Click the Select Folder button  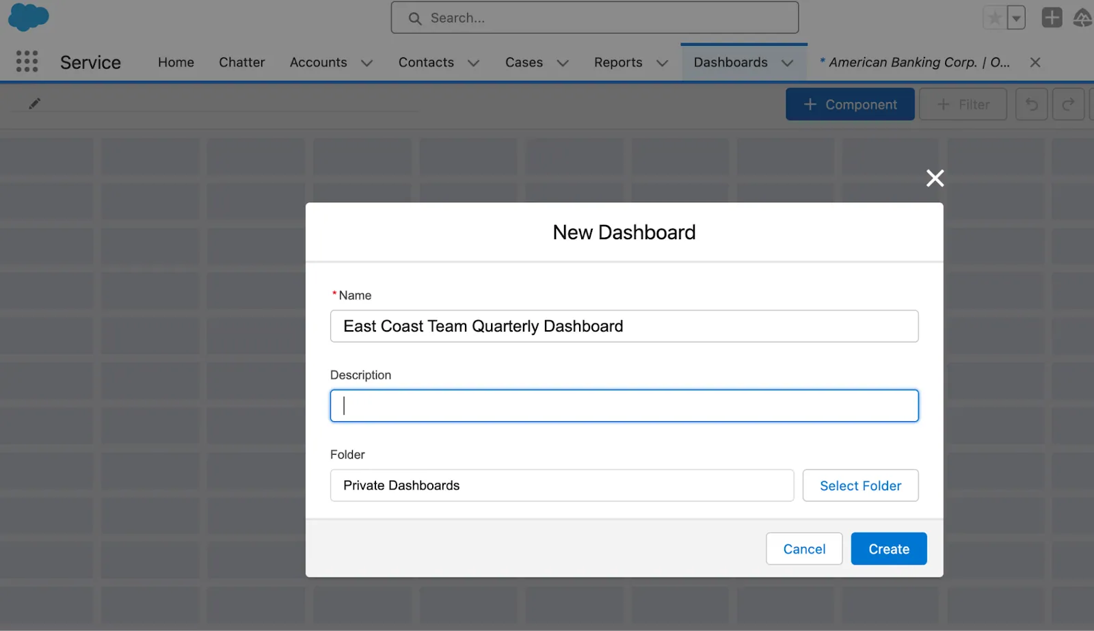[860, 485]
